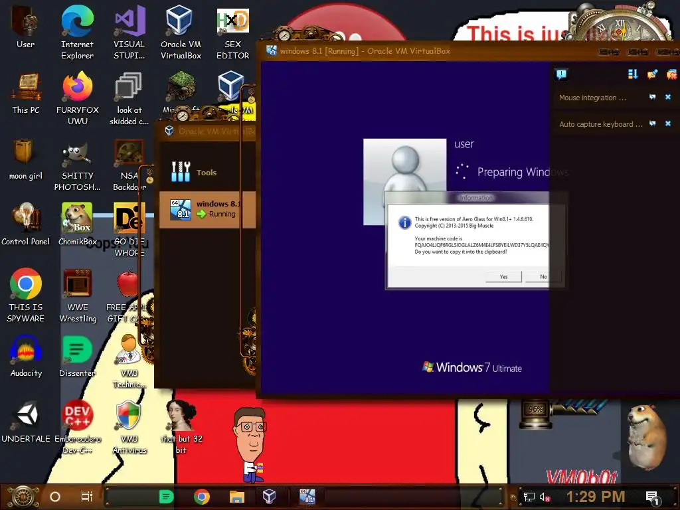Open the Control Panel desktop icon
Screen dimensions: 680x510
click(26, 224)
